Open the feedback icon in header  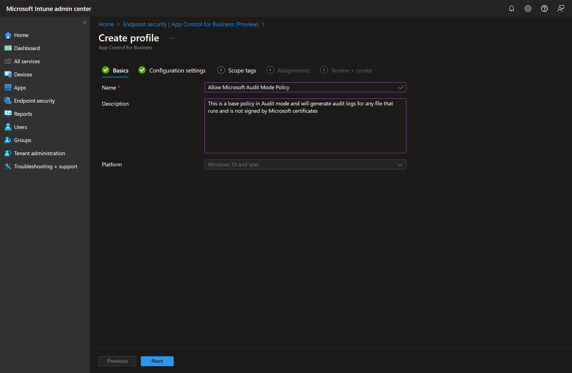pos(561,8)
